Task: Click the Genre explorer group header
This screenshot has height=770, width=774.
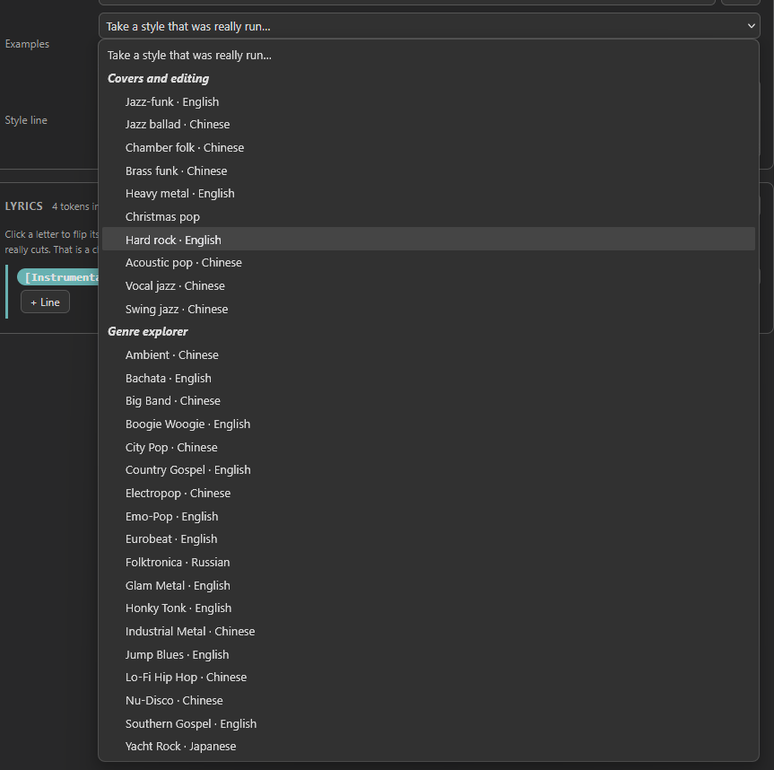Action: [148, 332]
